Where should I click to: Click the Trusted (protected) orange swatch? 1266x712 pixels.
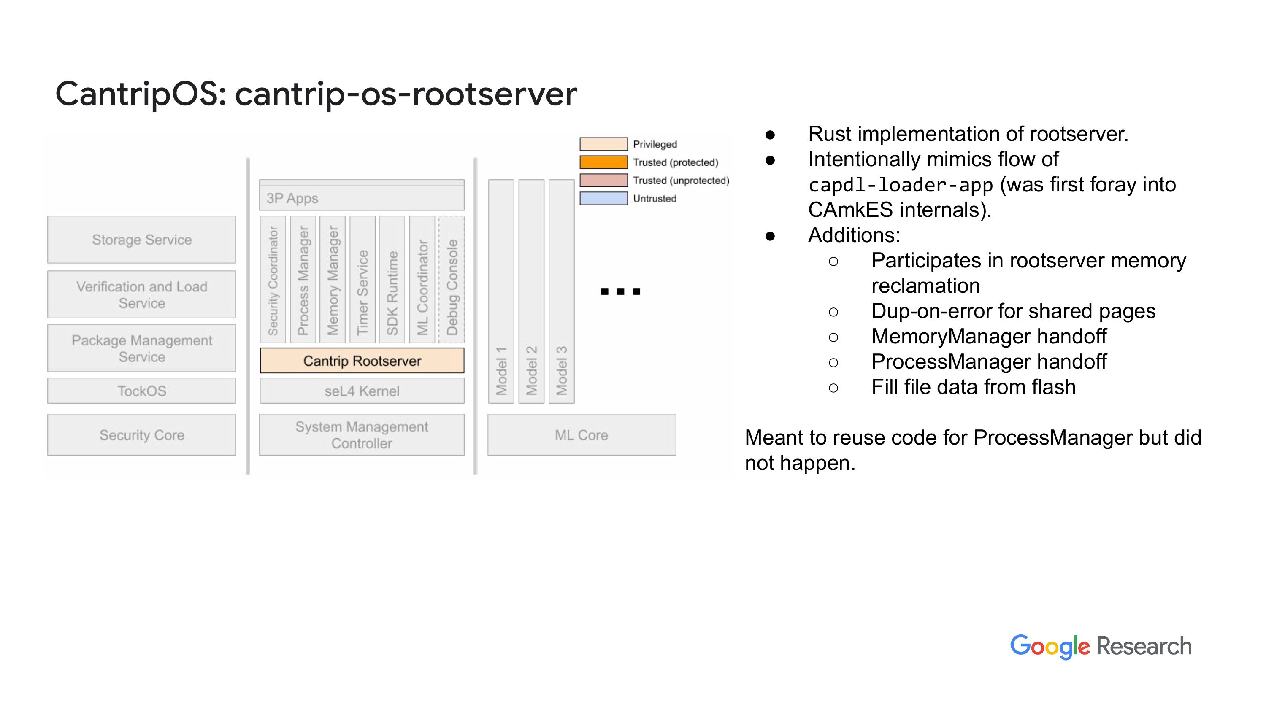[x=603, y=162]
